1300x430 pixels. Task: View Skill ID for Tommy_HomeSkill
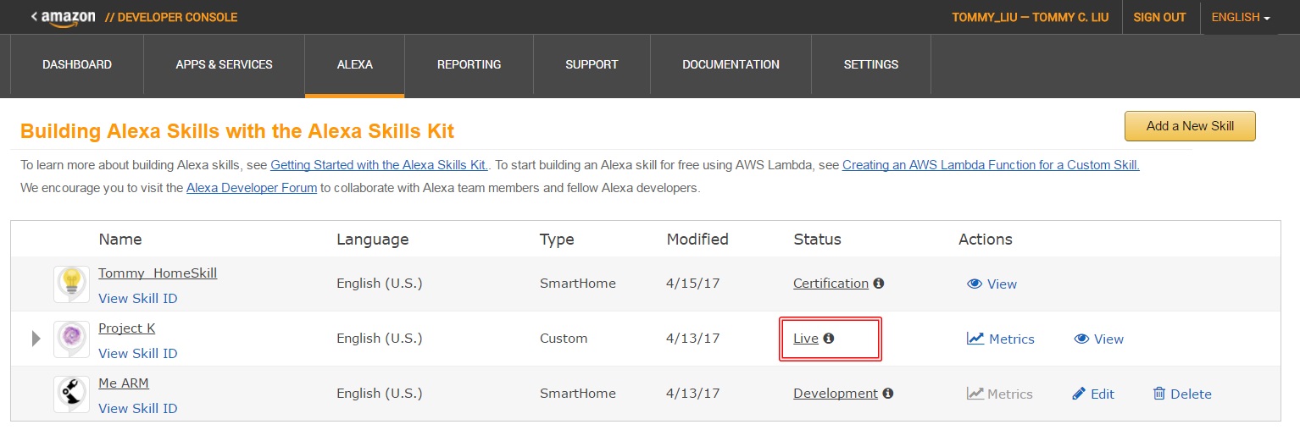(x=138, y=299)
